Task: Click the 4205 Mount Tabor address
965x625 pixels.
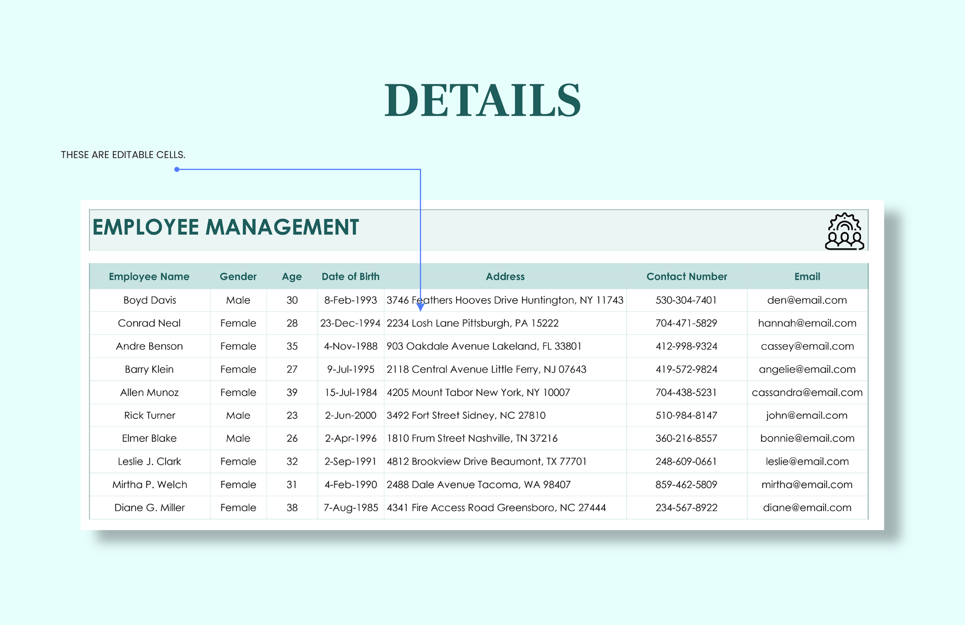Action: point(505,393)
